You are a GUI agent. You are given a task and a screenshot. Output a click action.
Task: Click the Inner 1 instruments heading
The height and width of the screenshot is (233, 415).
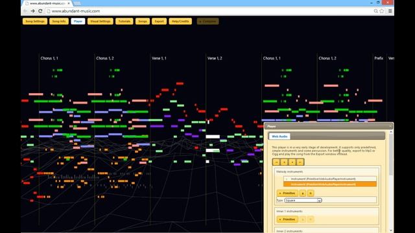click(x=289, y=212)
